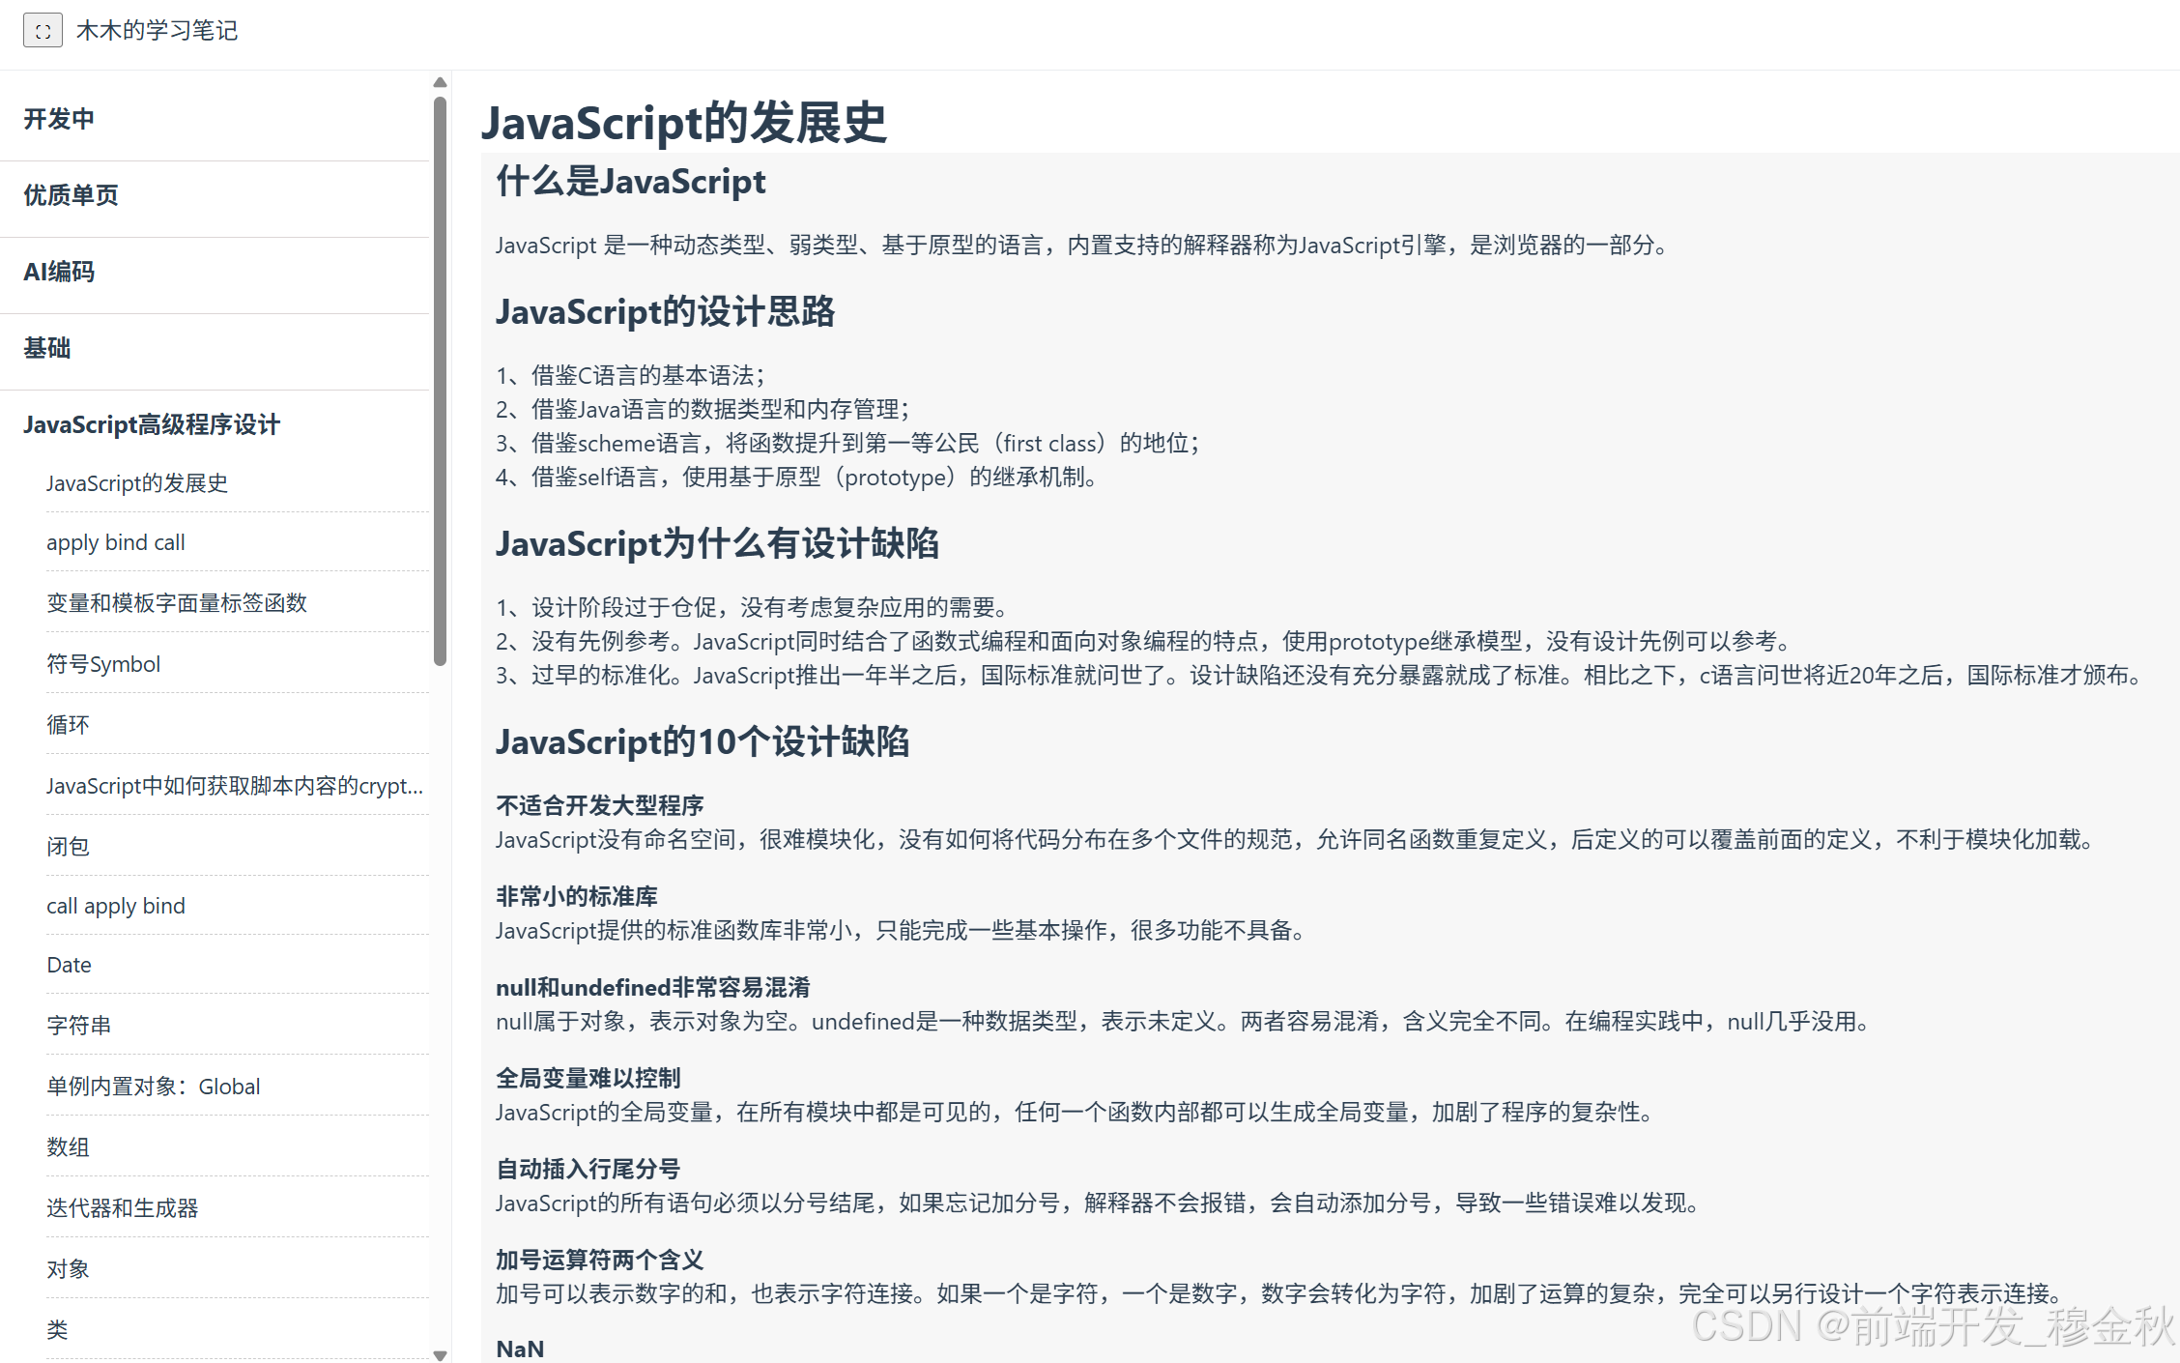Open the JavaScript的发展史 sidebar link
2180x1363 pixels.
tap(137, 482)
